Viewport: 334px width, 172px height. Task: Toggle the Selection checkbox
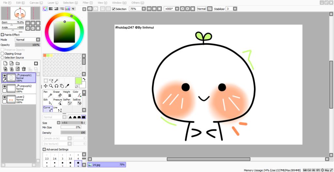[114, 9]
